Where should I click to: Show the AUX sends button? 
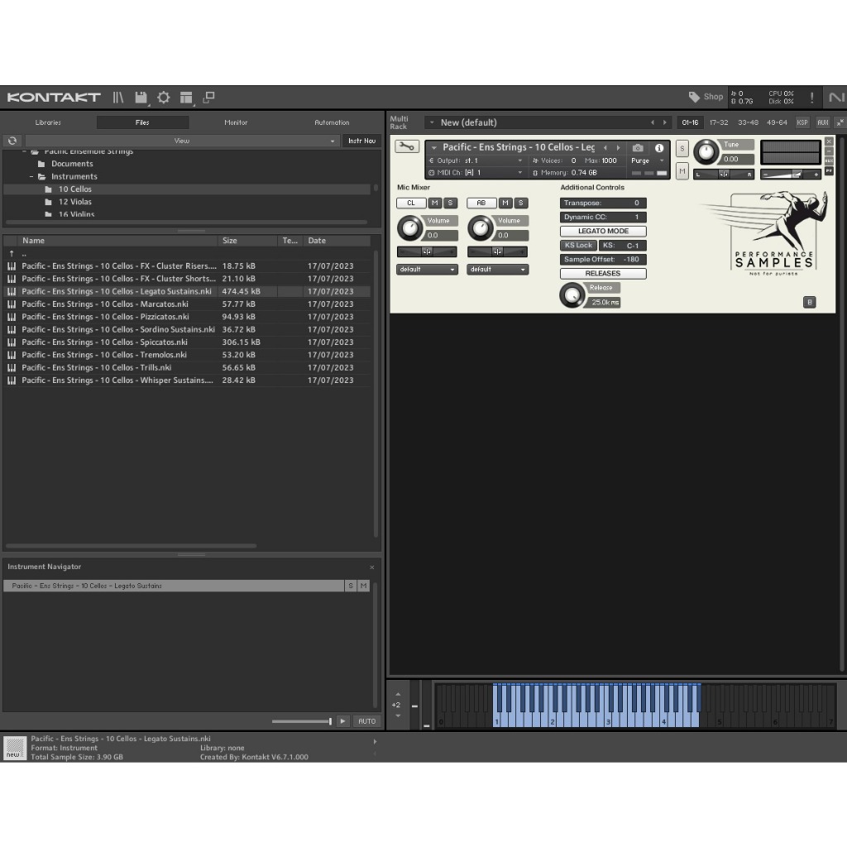(x=823, y=122)
